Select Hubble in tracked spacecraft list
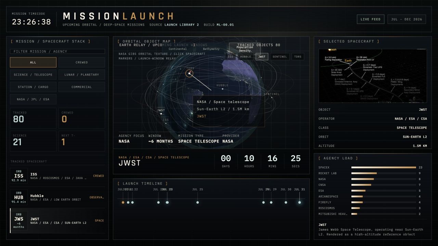Screen dimensions: 438x246 57,198
